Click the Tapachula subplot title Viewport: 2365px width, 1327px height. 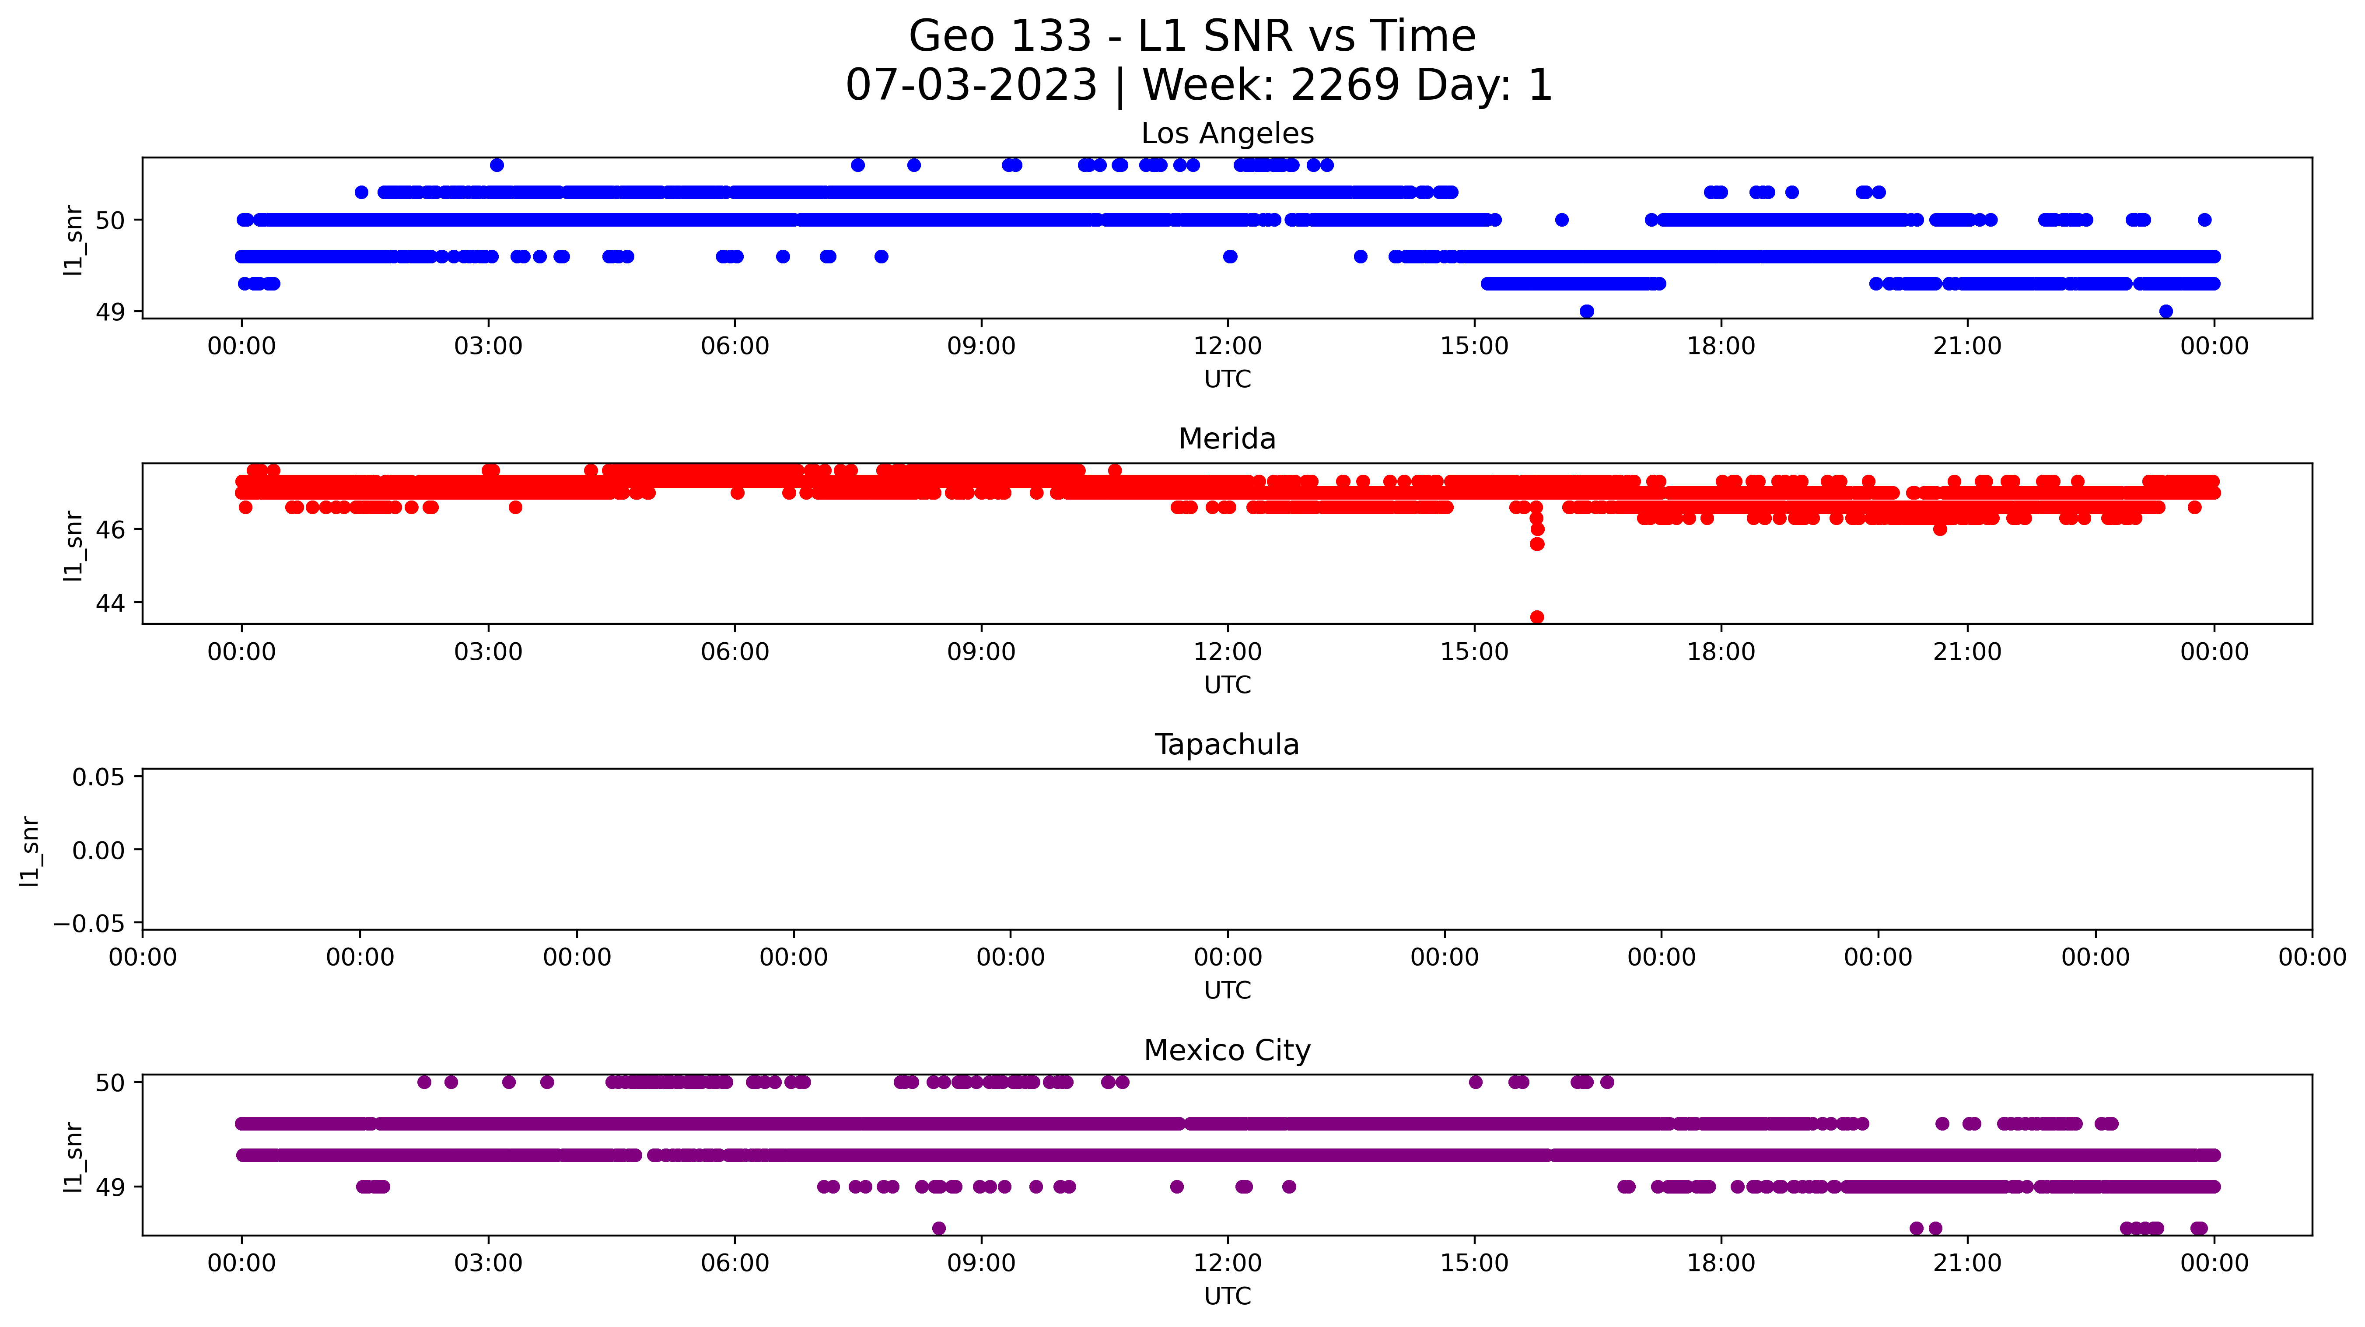pos(1227,745)
